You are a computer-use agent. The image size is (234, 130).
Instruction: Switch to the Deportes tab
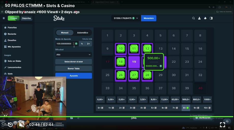click(26, 18)
